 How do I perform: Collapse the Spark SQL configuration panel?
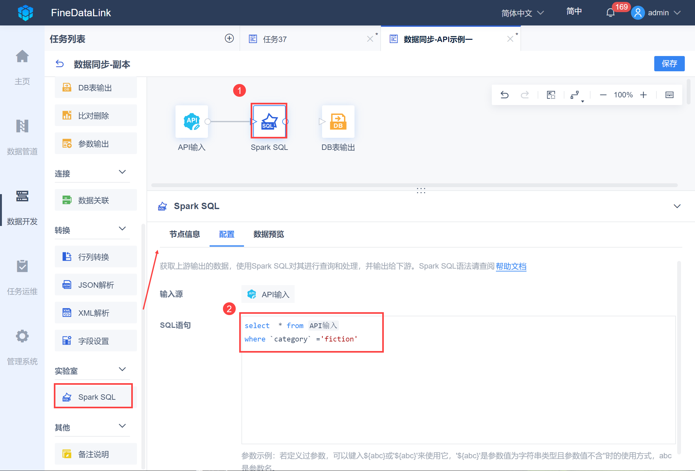pyautogui.click(x=677, y=206)
